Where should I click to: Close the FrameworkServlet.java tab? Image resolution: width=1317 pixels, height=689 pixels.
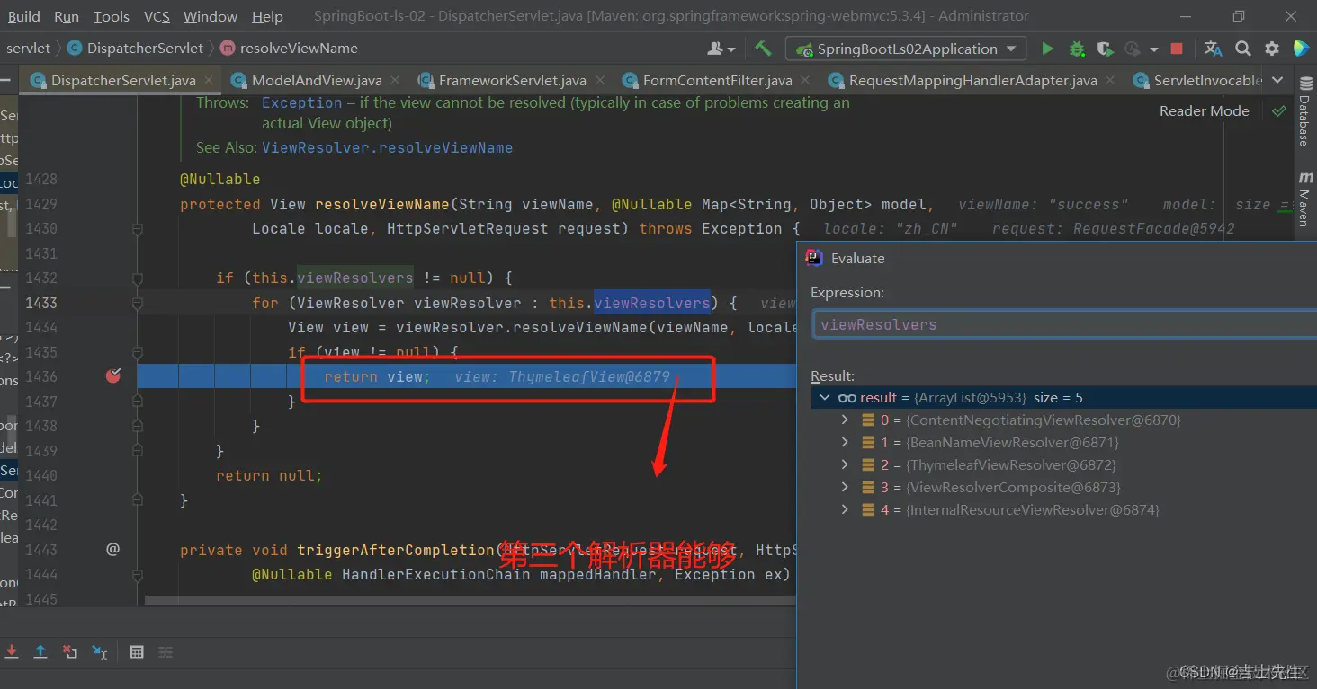tap(600, 81)
